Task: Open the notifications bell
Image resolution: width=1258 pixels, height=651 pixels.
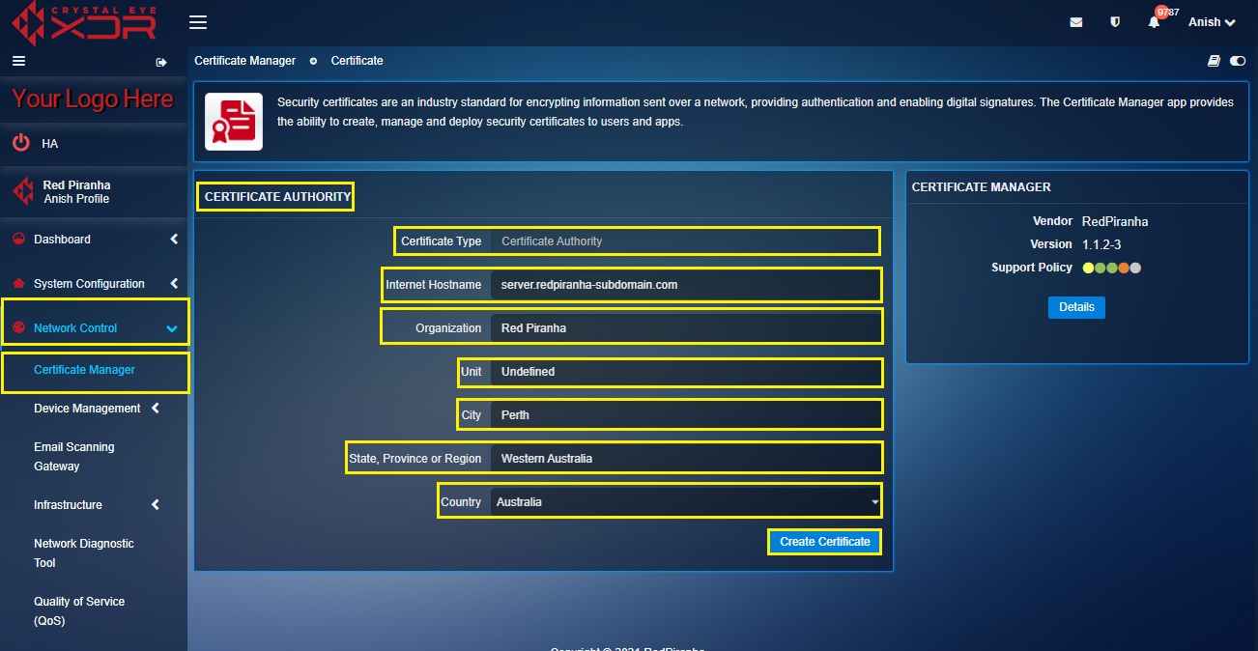Action: point(1154,22)
